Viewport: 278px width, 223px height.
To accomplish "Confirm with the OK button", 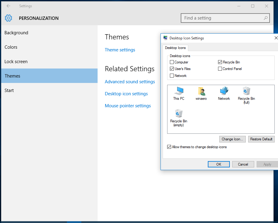I will pos(219,164).
